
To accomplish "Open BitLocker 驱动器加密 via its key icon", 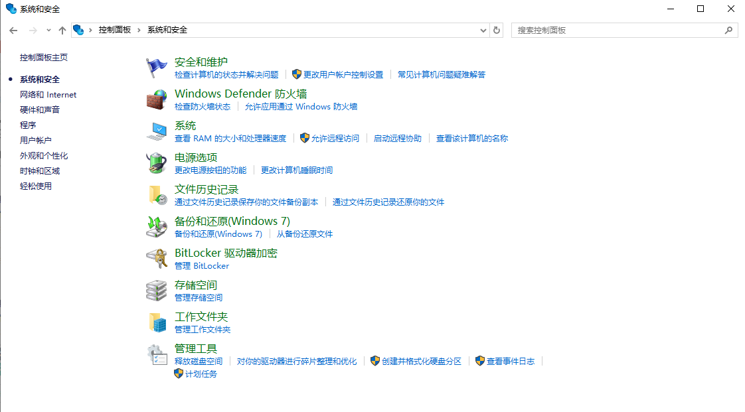I will [x=156, y=259].
